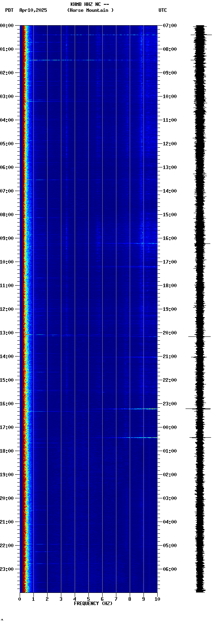This screenshot has height=624, width=217.
Task: Click the 03:00 PDT time tick label
Action: [7, 97]
